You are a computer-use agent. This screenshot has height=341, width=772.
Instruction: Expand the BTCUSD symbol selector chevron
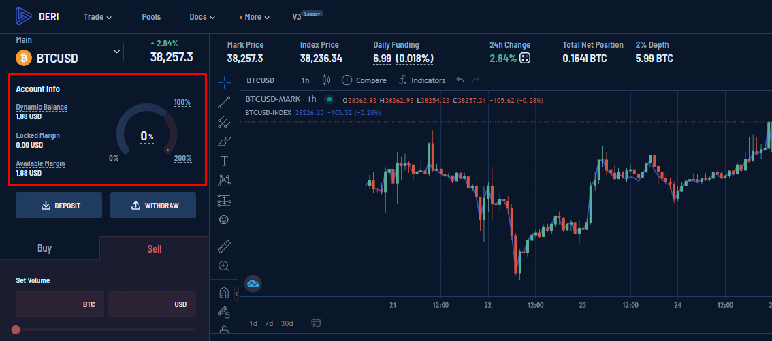tap(116, 52)
